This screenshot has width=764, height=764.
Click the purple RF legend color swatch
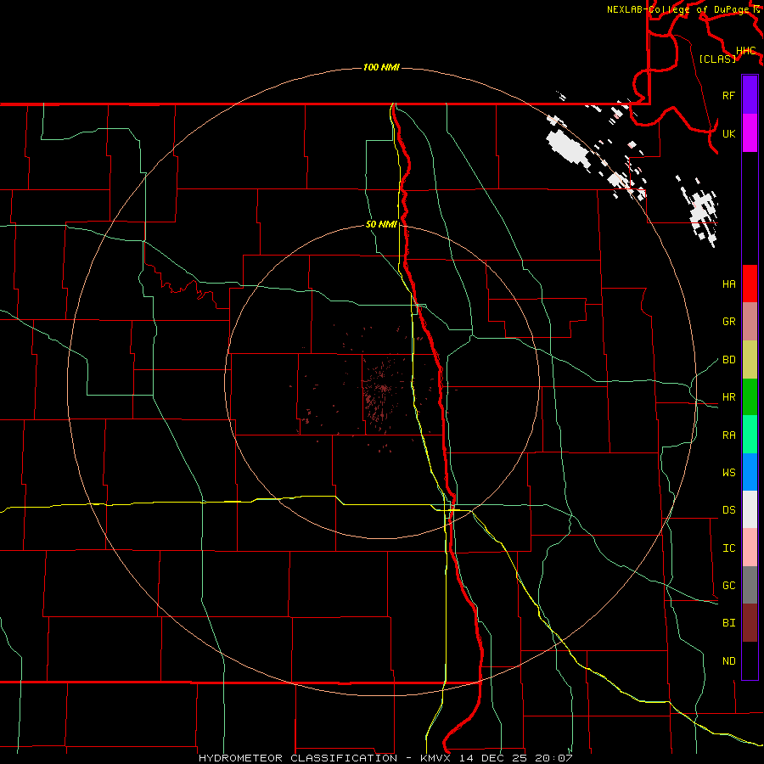point(750,95)
